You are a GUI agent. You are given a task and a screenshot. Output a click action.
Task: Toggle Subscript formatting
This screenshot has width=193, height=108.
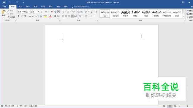pyautogui.click(x=33, y=16)
